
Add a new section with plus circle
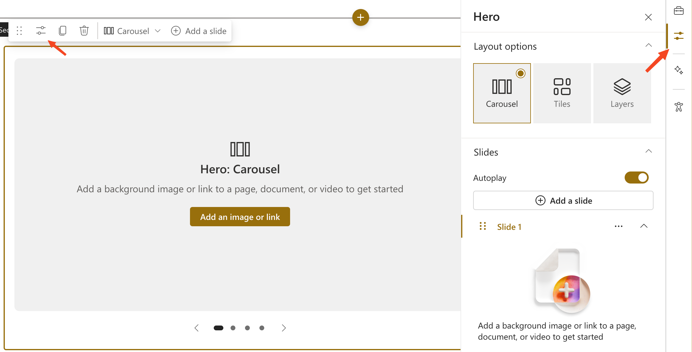tap(360, 17)
